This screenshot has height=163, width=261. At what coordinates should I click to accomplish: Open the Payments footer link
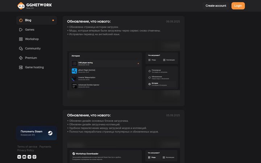tap(45, 147)
